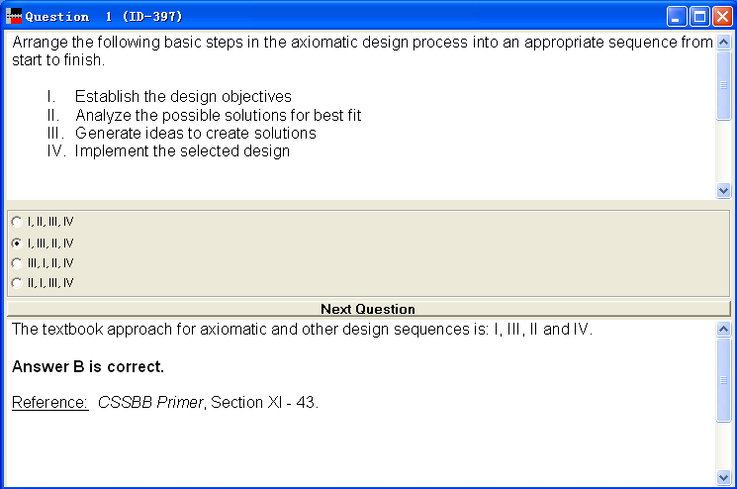This screenshot has height=489, width=737.
Task: Close the Question window
Action: click(722, 16)
